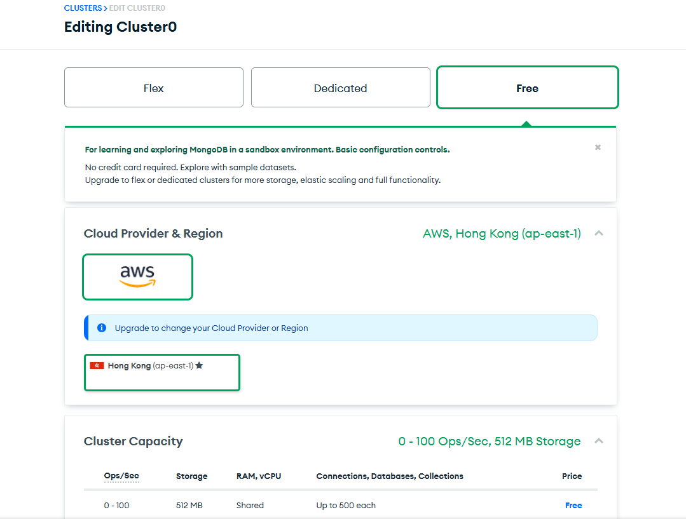686x519 pixels.
Task: Select the Free cluster tier tab
Action: (x=527, y=88)
